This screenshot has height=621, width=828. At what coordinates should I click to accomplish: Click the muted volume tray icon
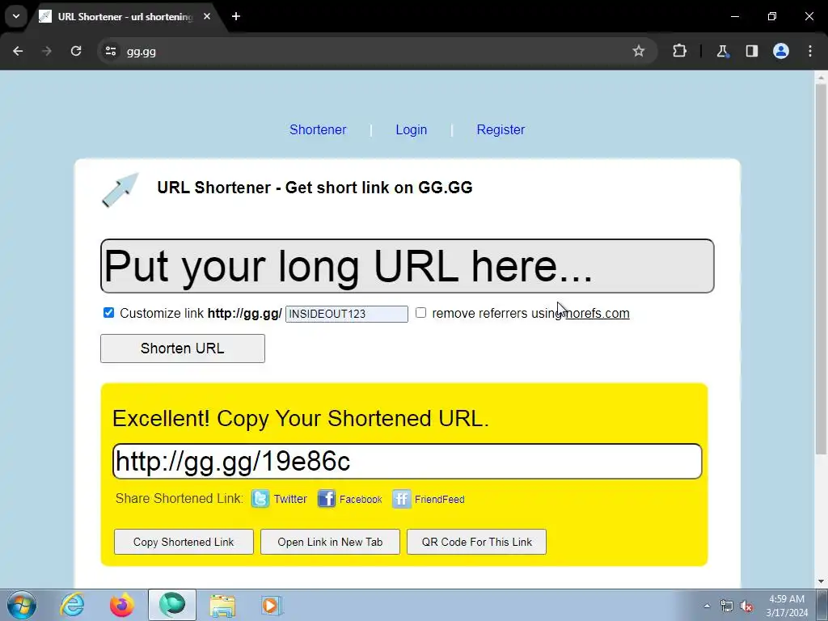click(x=746, y=606)
